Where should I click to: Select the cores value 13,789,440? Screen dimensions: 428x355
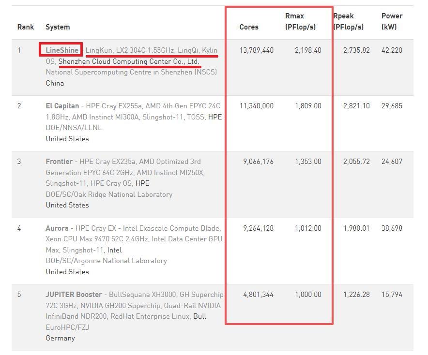(256, 50)
